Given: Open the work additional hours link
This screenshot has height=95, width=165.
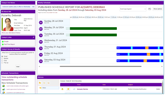Looking at the screenshot, I should [15, 93].
